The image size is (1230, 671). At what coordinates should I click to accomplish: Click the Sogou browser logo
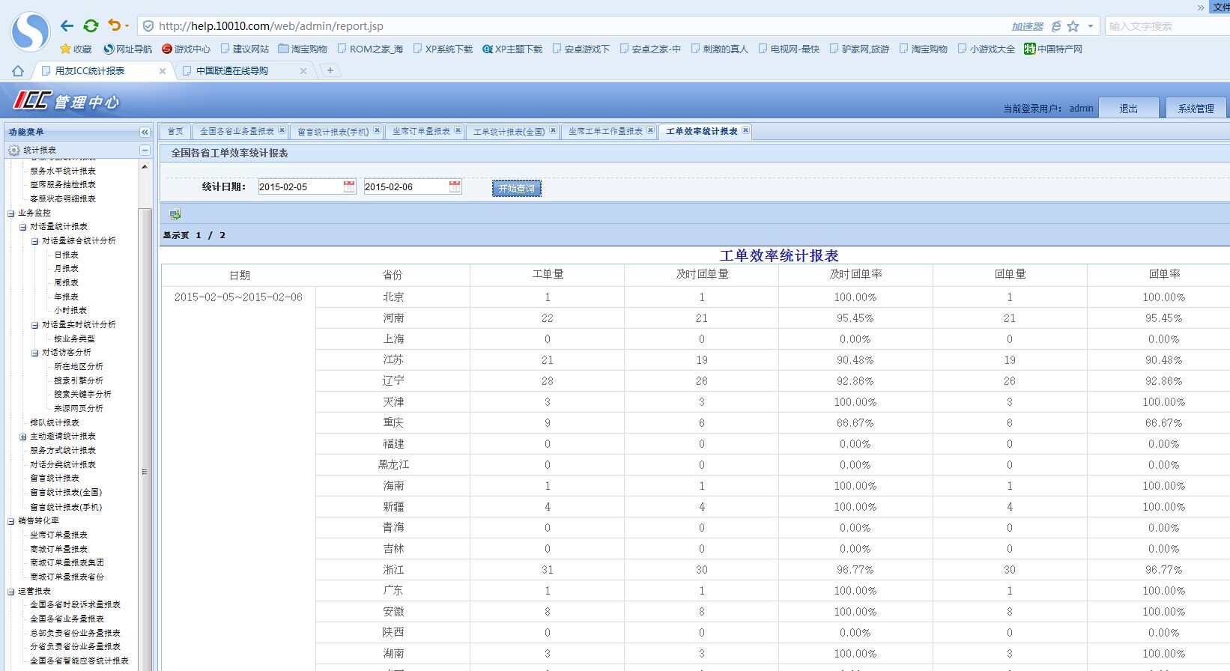coord(30,31)
